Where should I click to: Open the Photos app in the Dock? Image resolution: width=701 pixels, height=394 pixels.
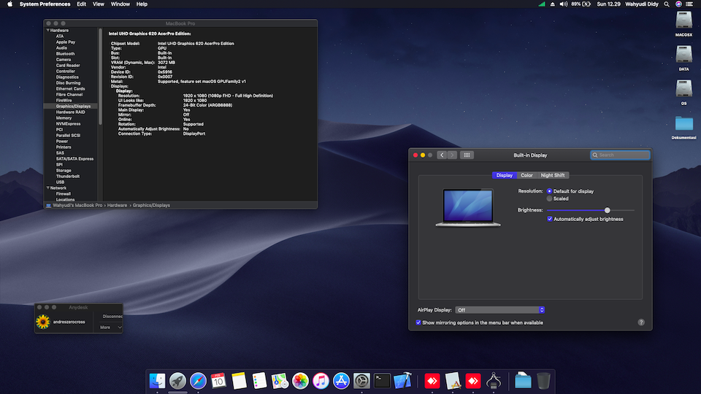(x=300, y=380)
